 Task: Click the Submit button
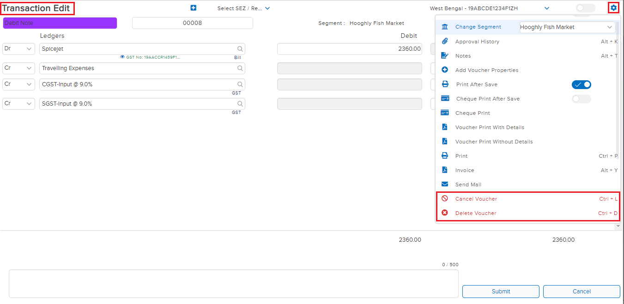501,292
